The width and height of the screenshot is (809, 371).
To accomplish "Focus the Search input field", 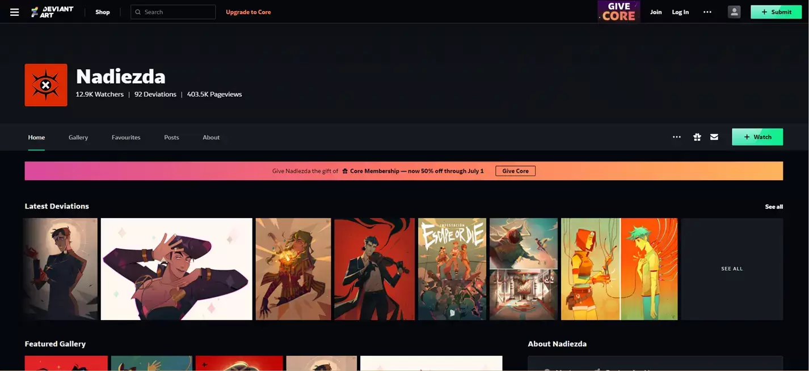I will point(173,12).
